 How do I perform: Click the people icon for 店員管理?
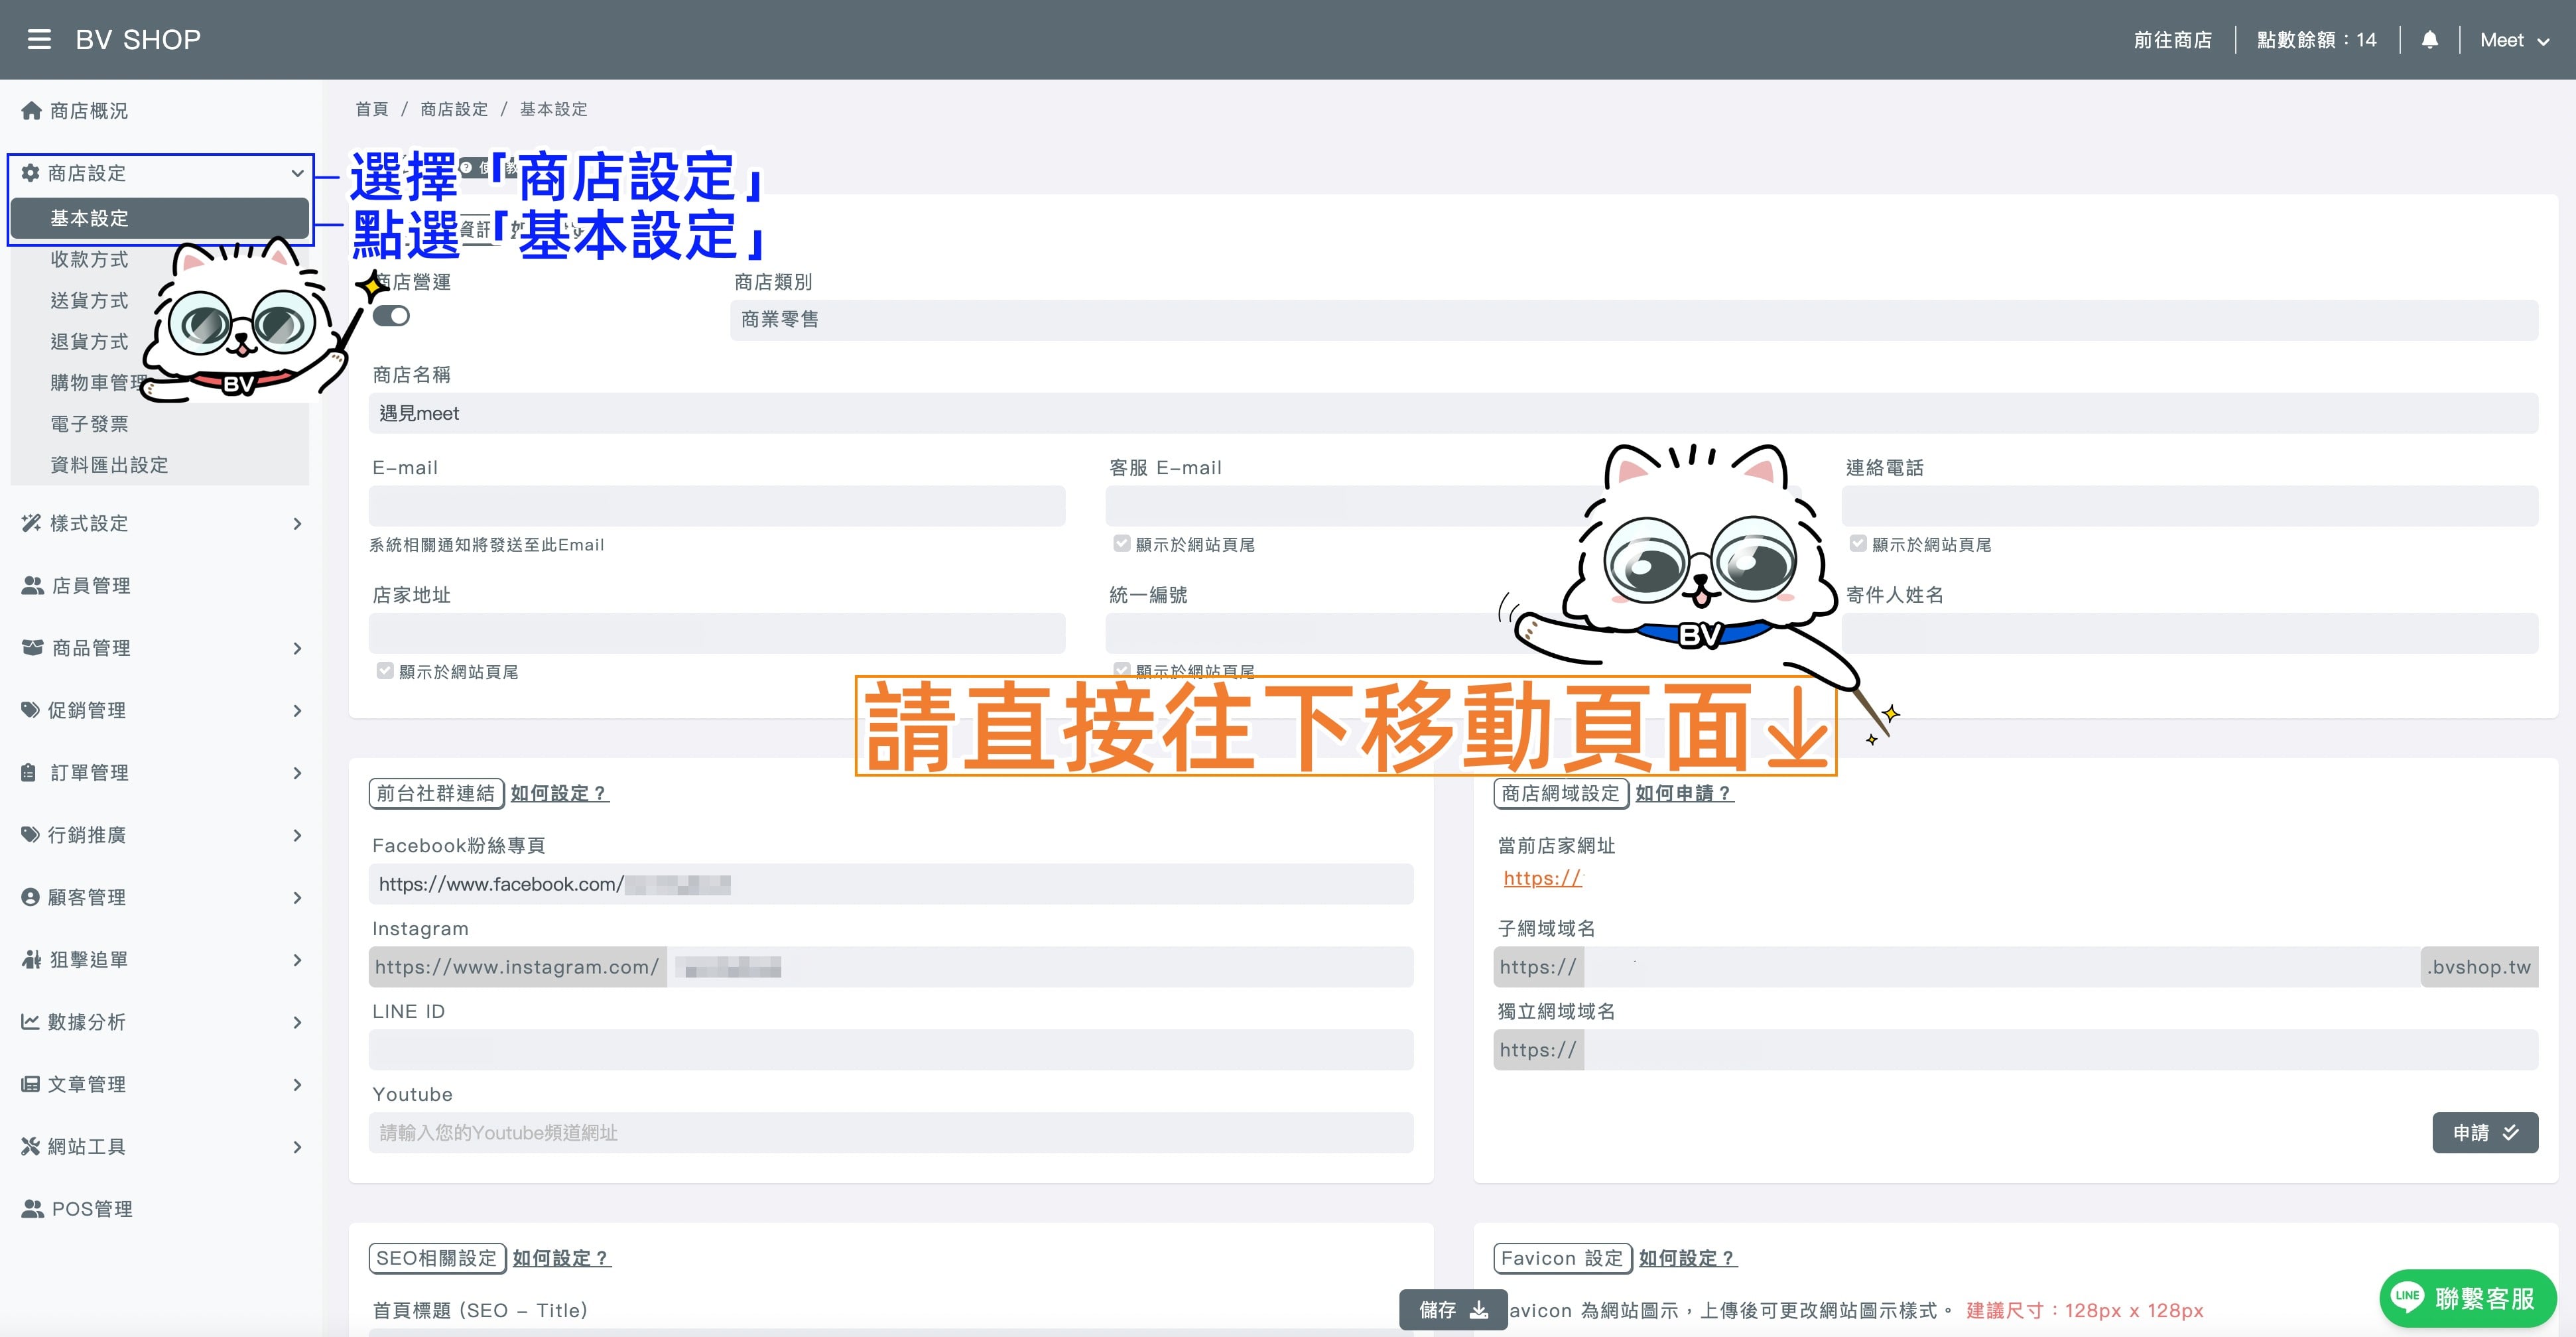33,586
